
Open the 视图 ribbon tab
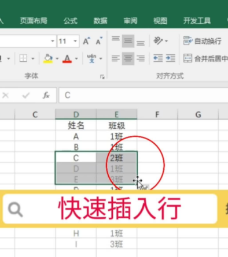pyautogui.click(x=160, y=21)
